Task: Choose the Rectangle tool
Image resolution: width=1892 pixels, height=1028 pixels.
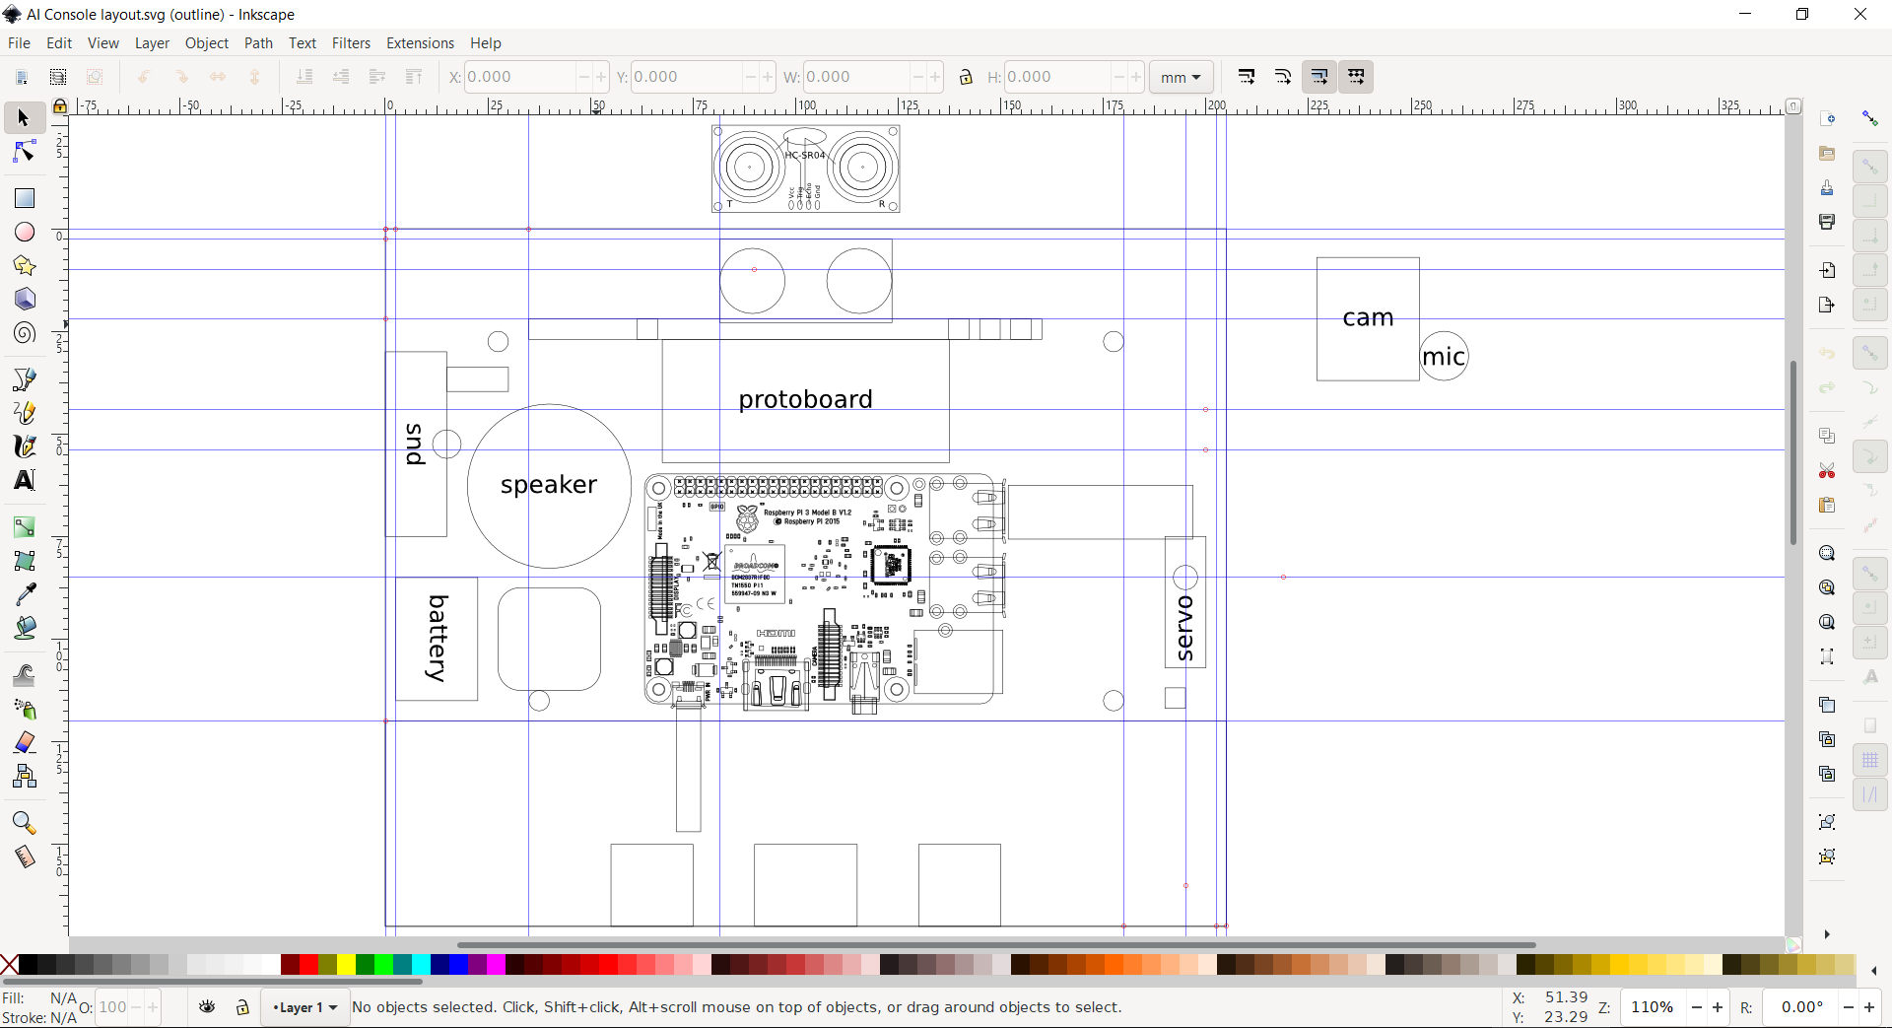Action: click(x=24, y=198)
